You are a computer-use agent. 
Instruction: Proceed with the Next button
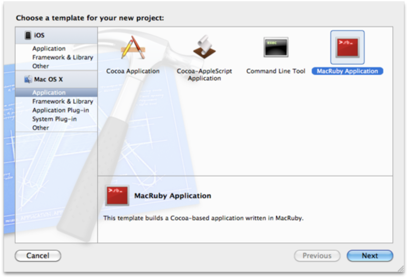370,256
